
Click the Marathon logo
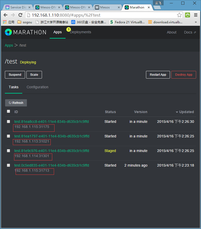pyautogui.click(x=26, y=32)
